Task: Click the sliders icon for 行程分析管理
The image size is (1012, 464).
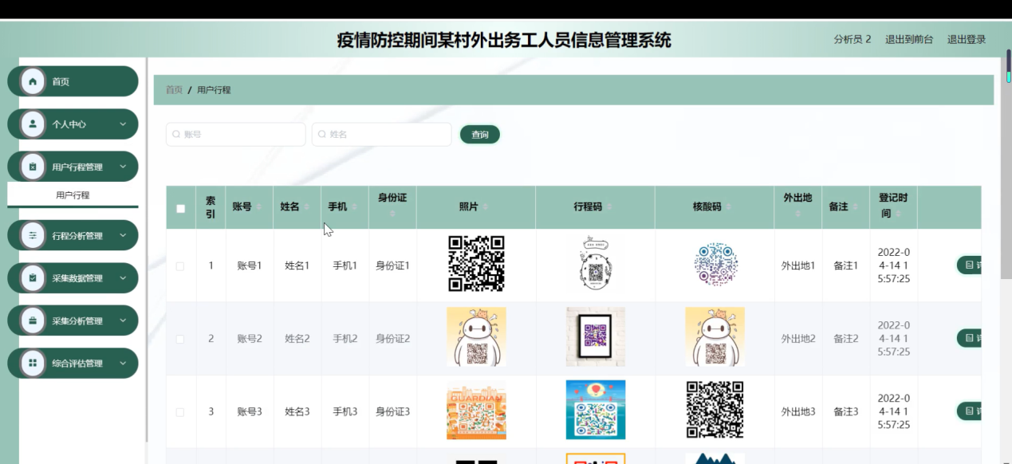Action: coord(33,235)
